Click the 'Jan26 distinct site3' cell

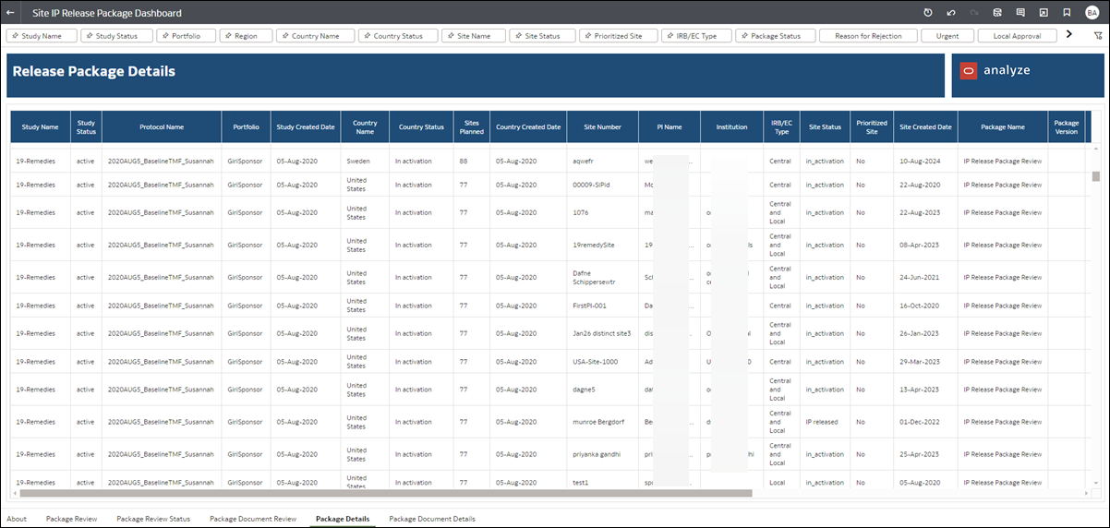[x=601, y=333]
